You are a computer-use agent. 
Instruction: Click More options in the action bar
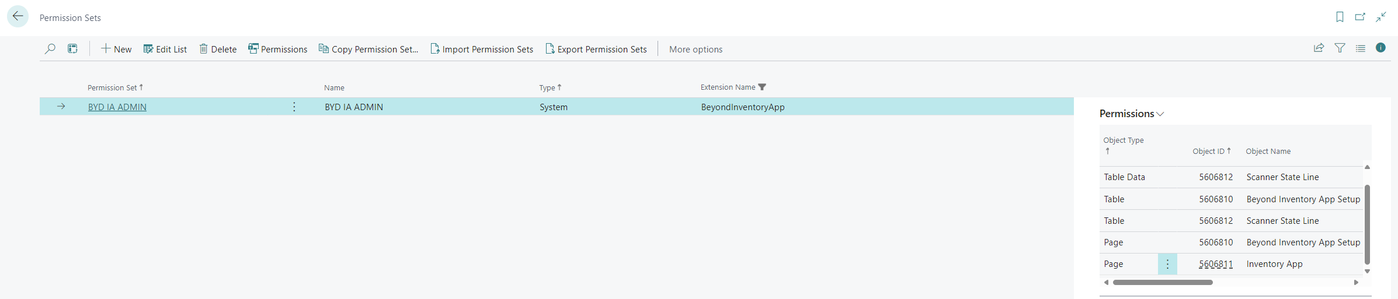695,50
